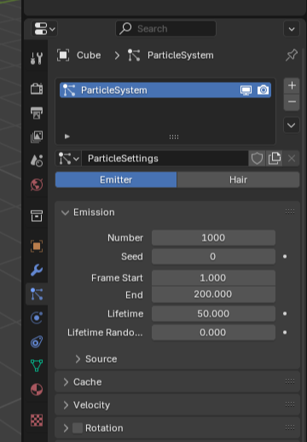Remove the selected particle system slot
Screen dimensions: 307x442
[292, 102]
